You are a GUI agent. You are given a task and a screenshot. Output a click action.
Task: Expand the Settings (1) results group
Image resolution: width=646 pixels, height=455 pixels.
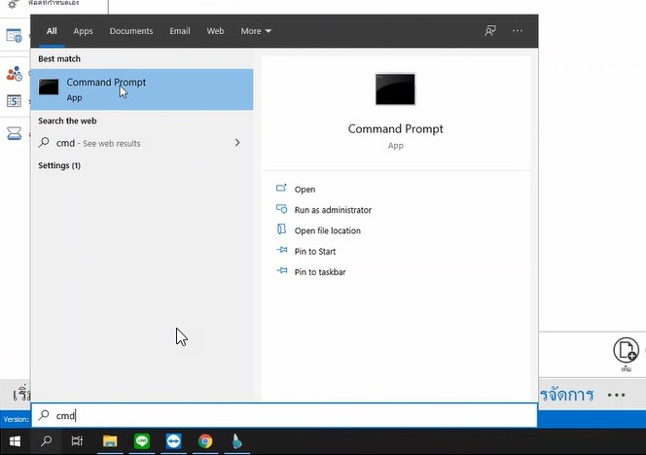pos(59,165)
